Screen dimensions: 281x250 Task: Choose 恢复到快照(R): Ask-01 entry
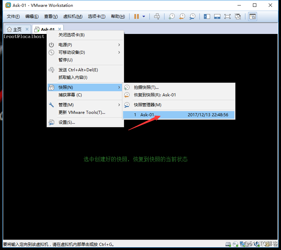[179, 95]
